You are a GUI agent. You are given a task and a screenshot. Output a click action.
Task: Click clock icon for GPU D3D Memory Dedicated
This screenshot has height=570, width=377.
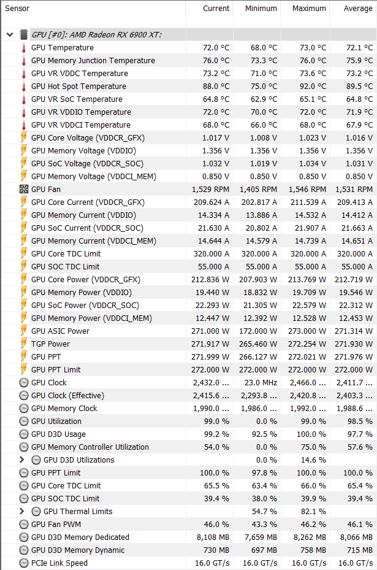[24, 537]
